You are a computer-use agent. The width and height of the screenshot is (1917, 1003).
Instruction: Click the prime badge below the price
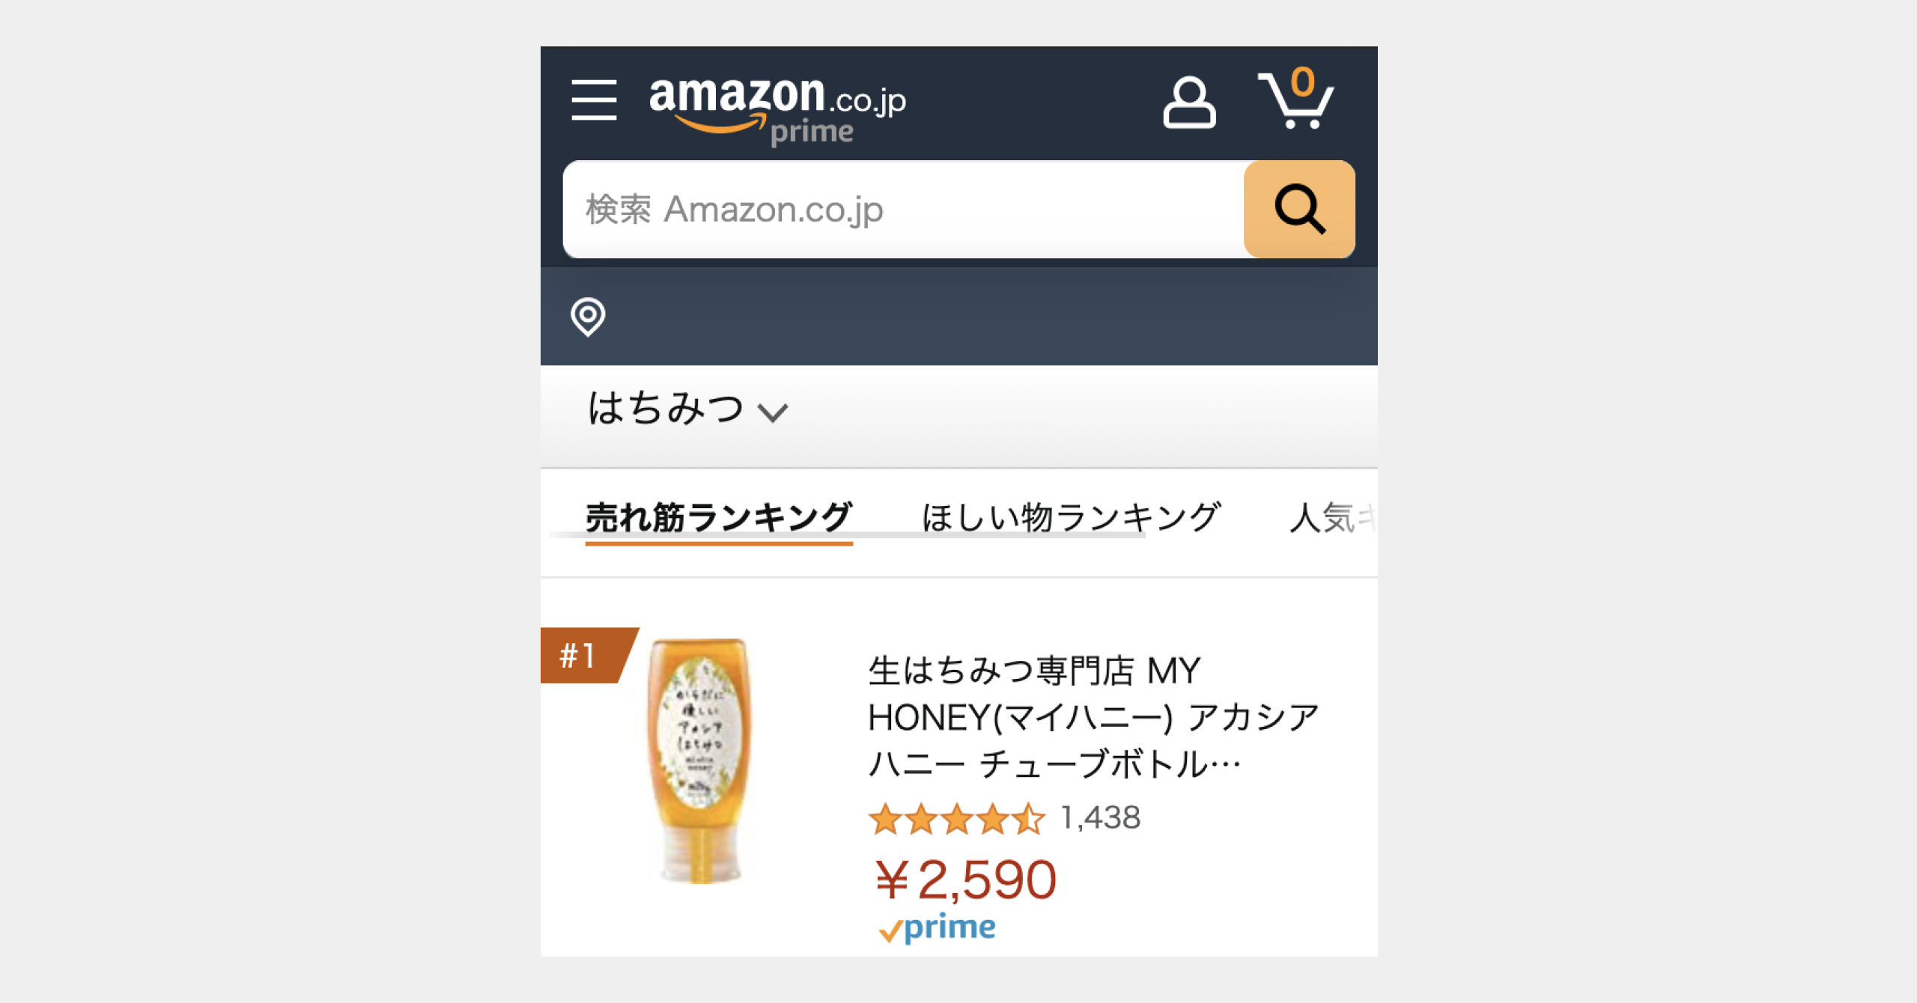tap(938, 929)
